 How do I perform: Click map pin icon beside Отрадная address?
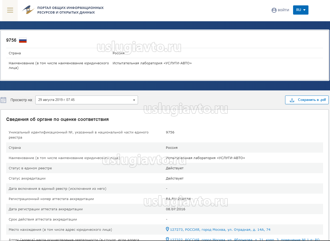tap(168, 229)
